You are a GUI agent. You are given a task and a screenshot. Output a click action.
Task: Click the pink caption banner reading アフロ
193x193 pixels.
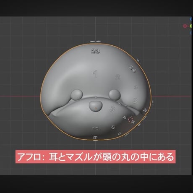[95, 156]
